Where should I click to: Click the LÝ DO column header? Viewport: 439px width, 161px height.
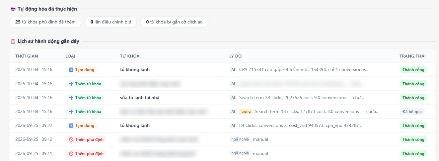[x=236, y=56]
